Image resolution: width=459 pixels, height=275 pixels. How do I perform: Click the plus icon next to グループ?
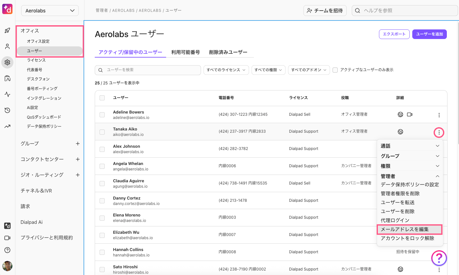[x=78, y=144]
